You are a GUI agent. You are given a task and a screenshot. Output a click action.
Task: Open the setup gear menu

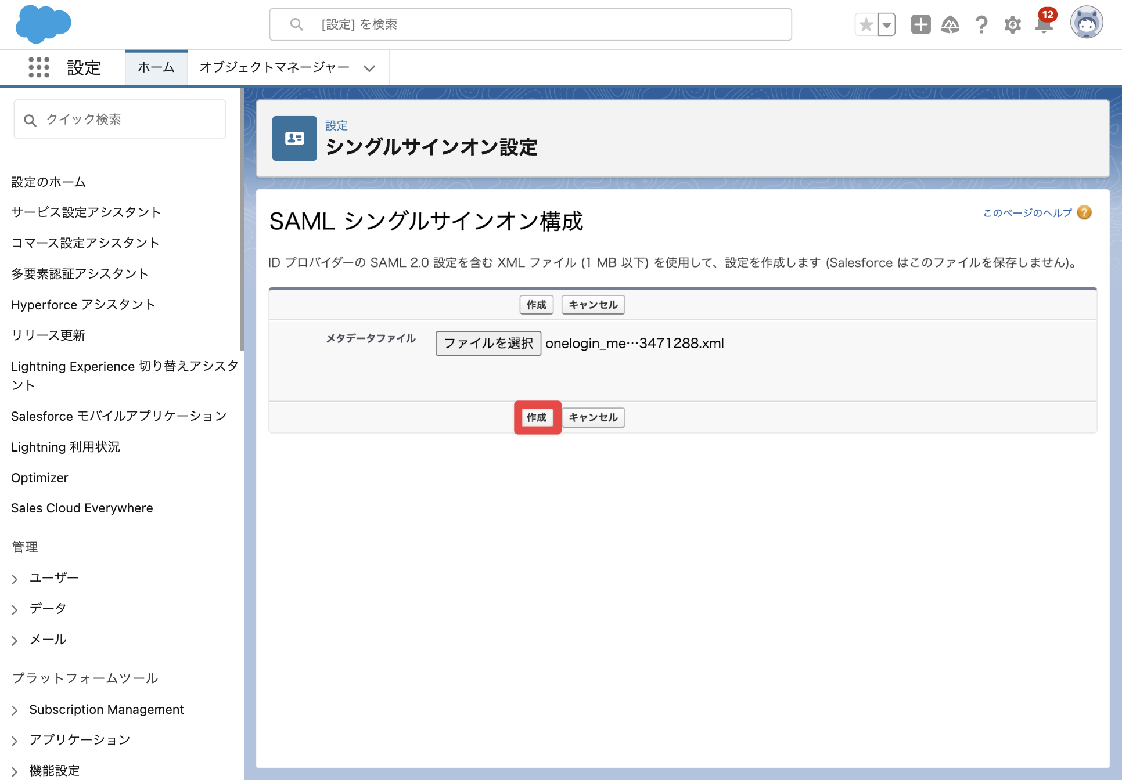(x=1012, y=24)
